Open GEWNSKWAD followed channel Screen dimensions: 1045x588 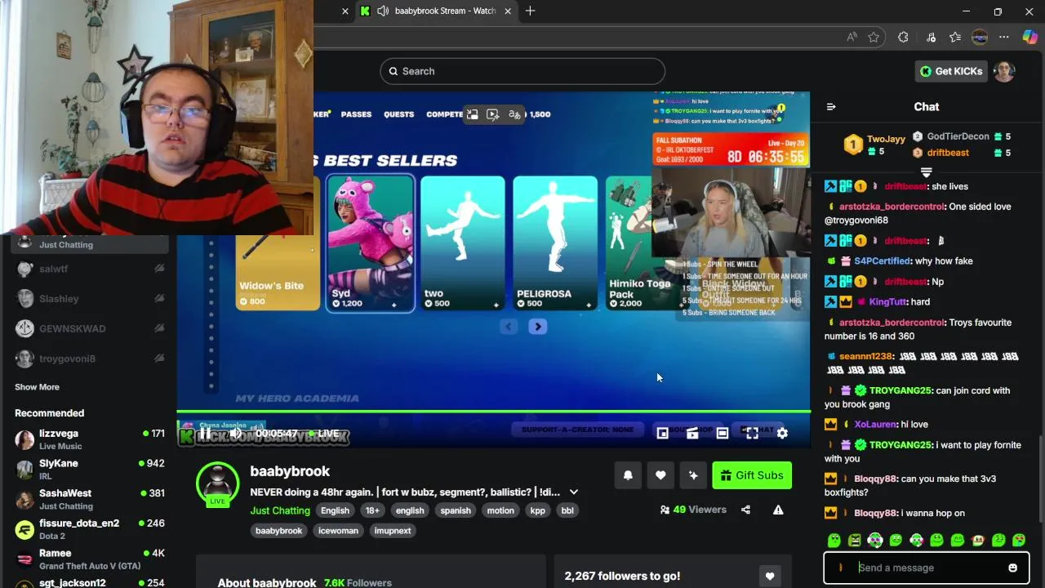(88, 329)
